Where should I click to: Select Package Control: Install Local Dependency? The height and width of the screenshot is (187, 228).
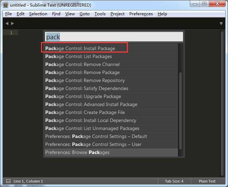pyautogui.click(x=111, y=120)
